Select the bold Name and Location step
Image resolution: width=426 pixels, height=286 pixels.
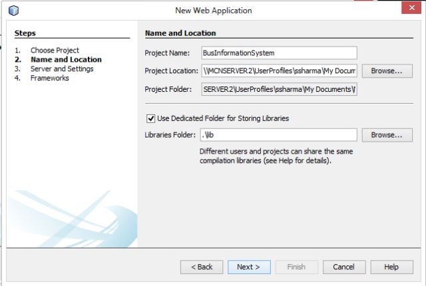click(66, 60)
